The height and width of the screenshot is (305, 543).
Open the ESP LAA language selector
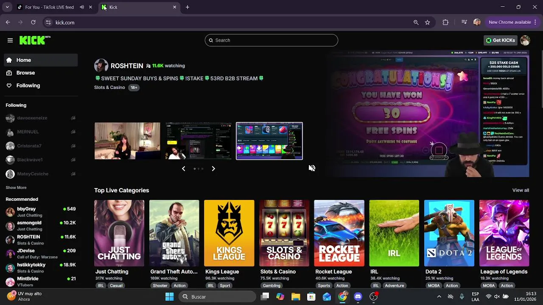476,297
